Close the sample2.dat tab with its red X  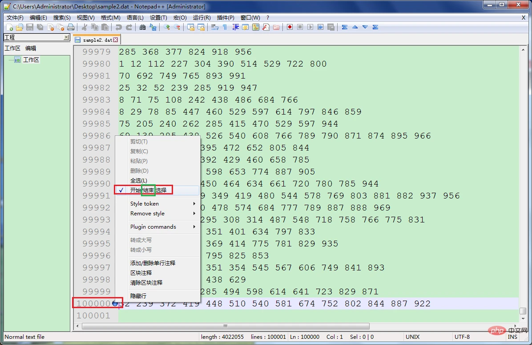116,40
